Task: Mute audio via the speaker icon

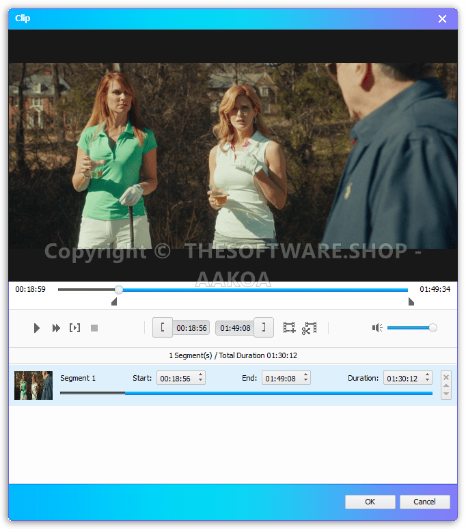Action: click(x=376, y=328)
